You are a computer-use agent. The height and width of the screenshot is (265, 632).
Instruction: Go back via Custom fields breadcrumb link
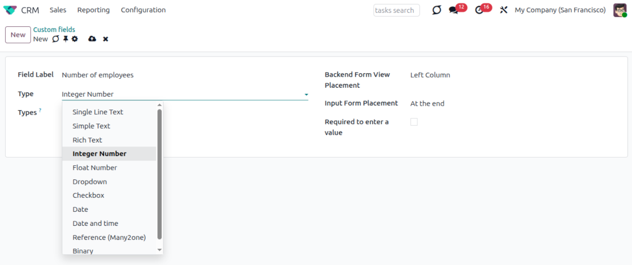click(x=54, y=30)
